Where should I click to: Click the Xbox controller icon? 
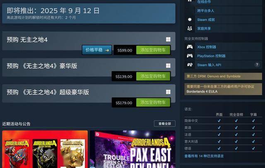pyautogui.click(x=190, y=47)
